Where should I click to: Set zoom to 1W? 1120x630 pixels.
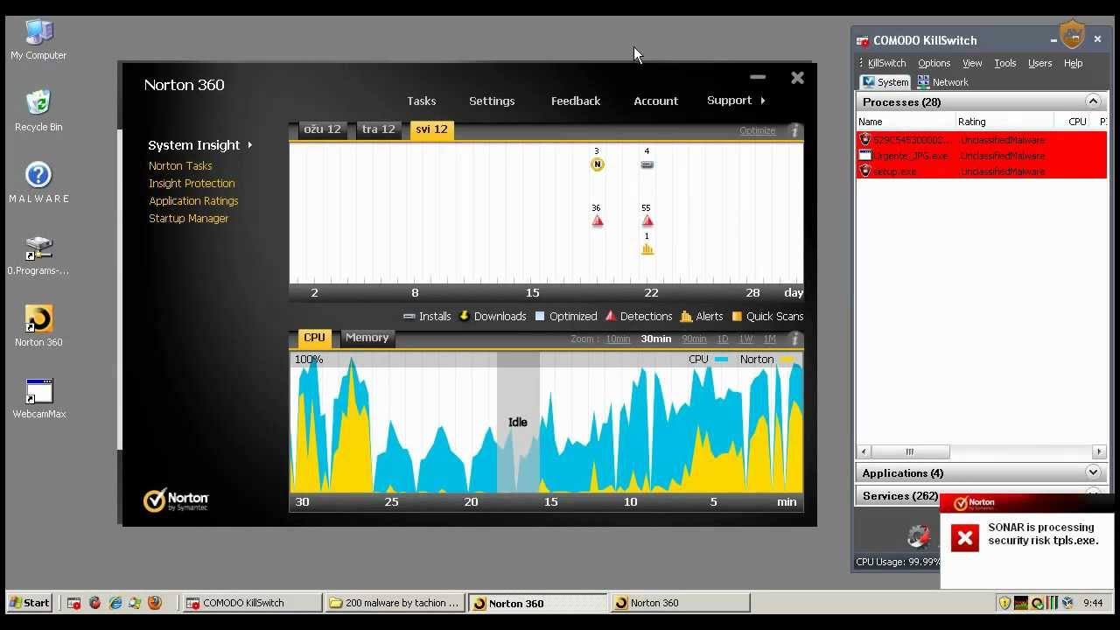tap(745, 339)
